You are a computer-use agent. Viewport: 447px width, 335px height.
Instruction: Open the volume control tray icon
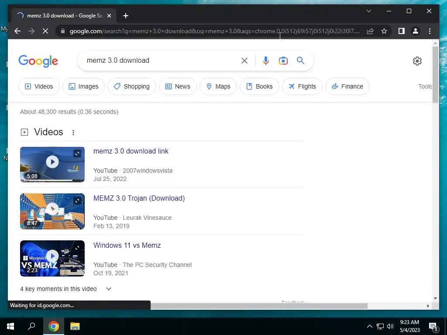pyautogui.click(x=390, y=326)
